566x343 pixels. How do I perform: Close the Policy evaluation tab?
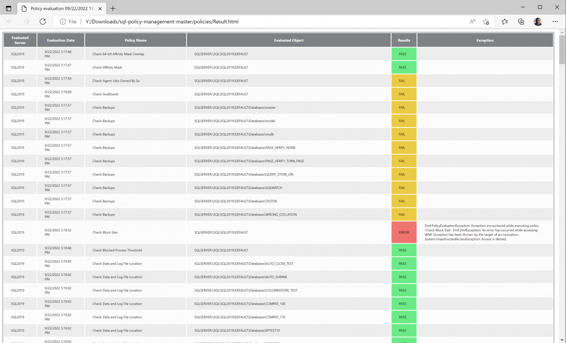(100, 8)
